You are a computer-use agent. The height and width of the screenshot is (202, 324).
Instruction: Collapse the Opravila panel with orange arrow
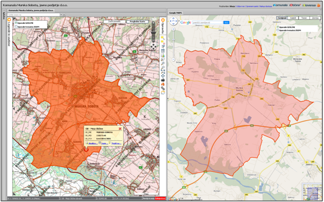[163, 20]
